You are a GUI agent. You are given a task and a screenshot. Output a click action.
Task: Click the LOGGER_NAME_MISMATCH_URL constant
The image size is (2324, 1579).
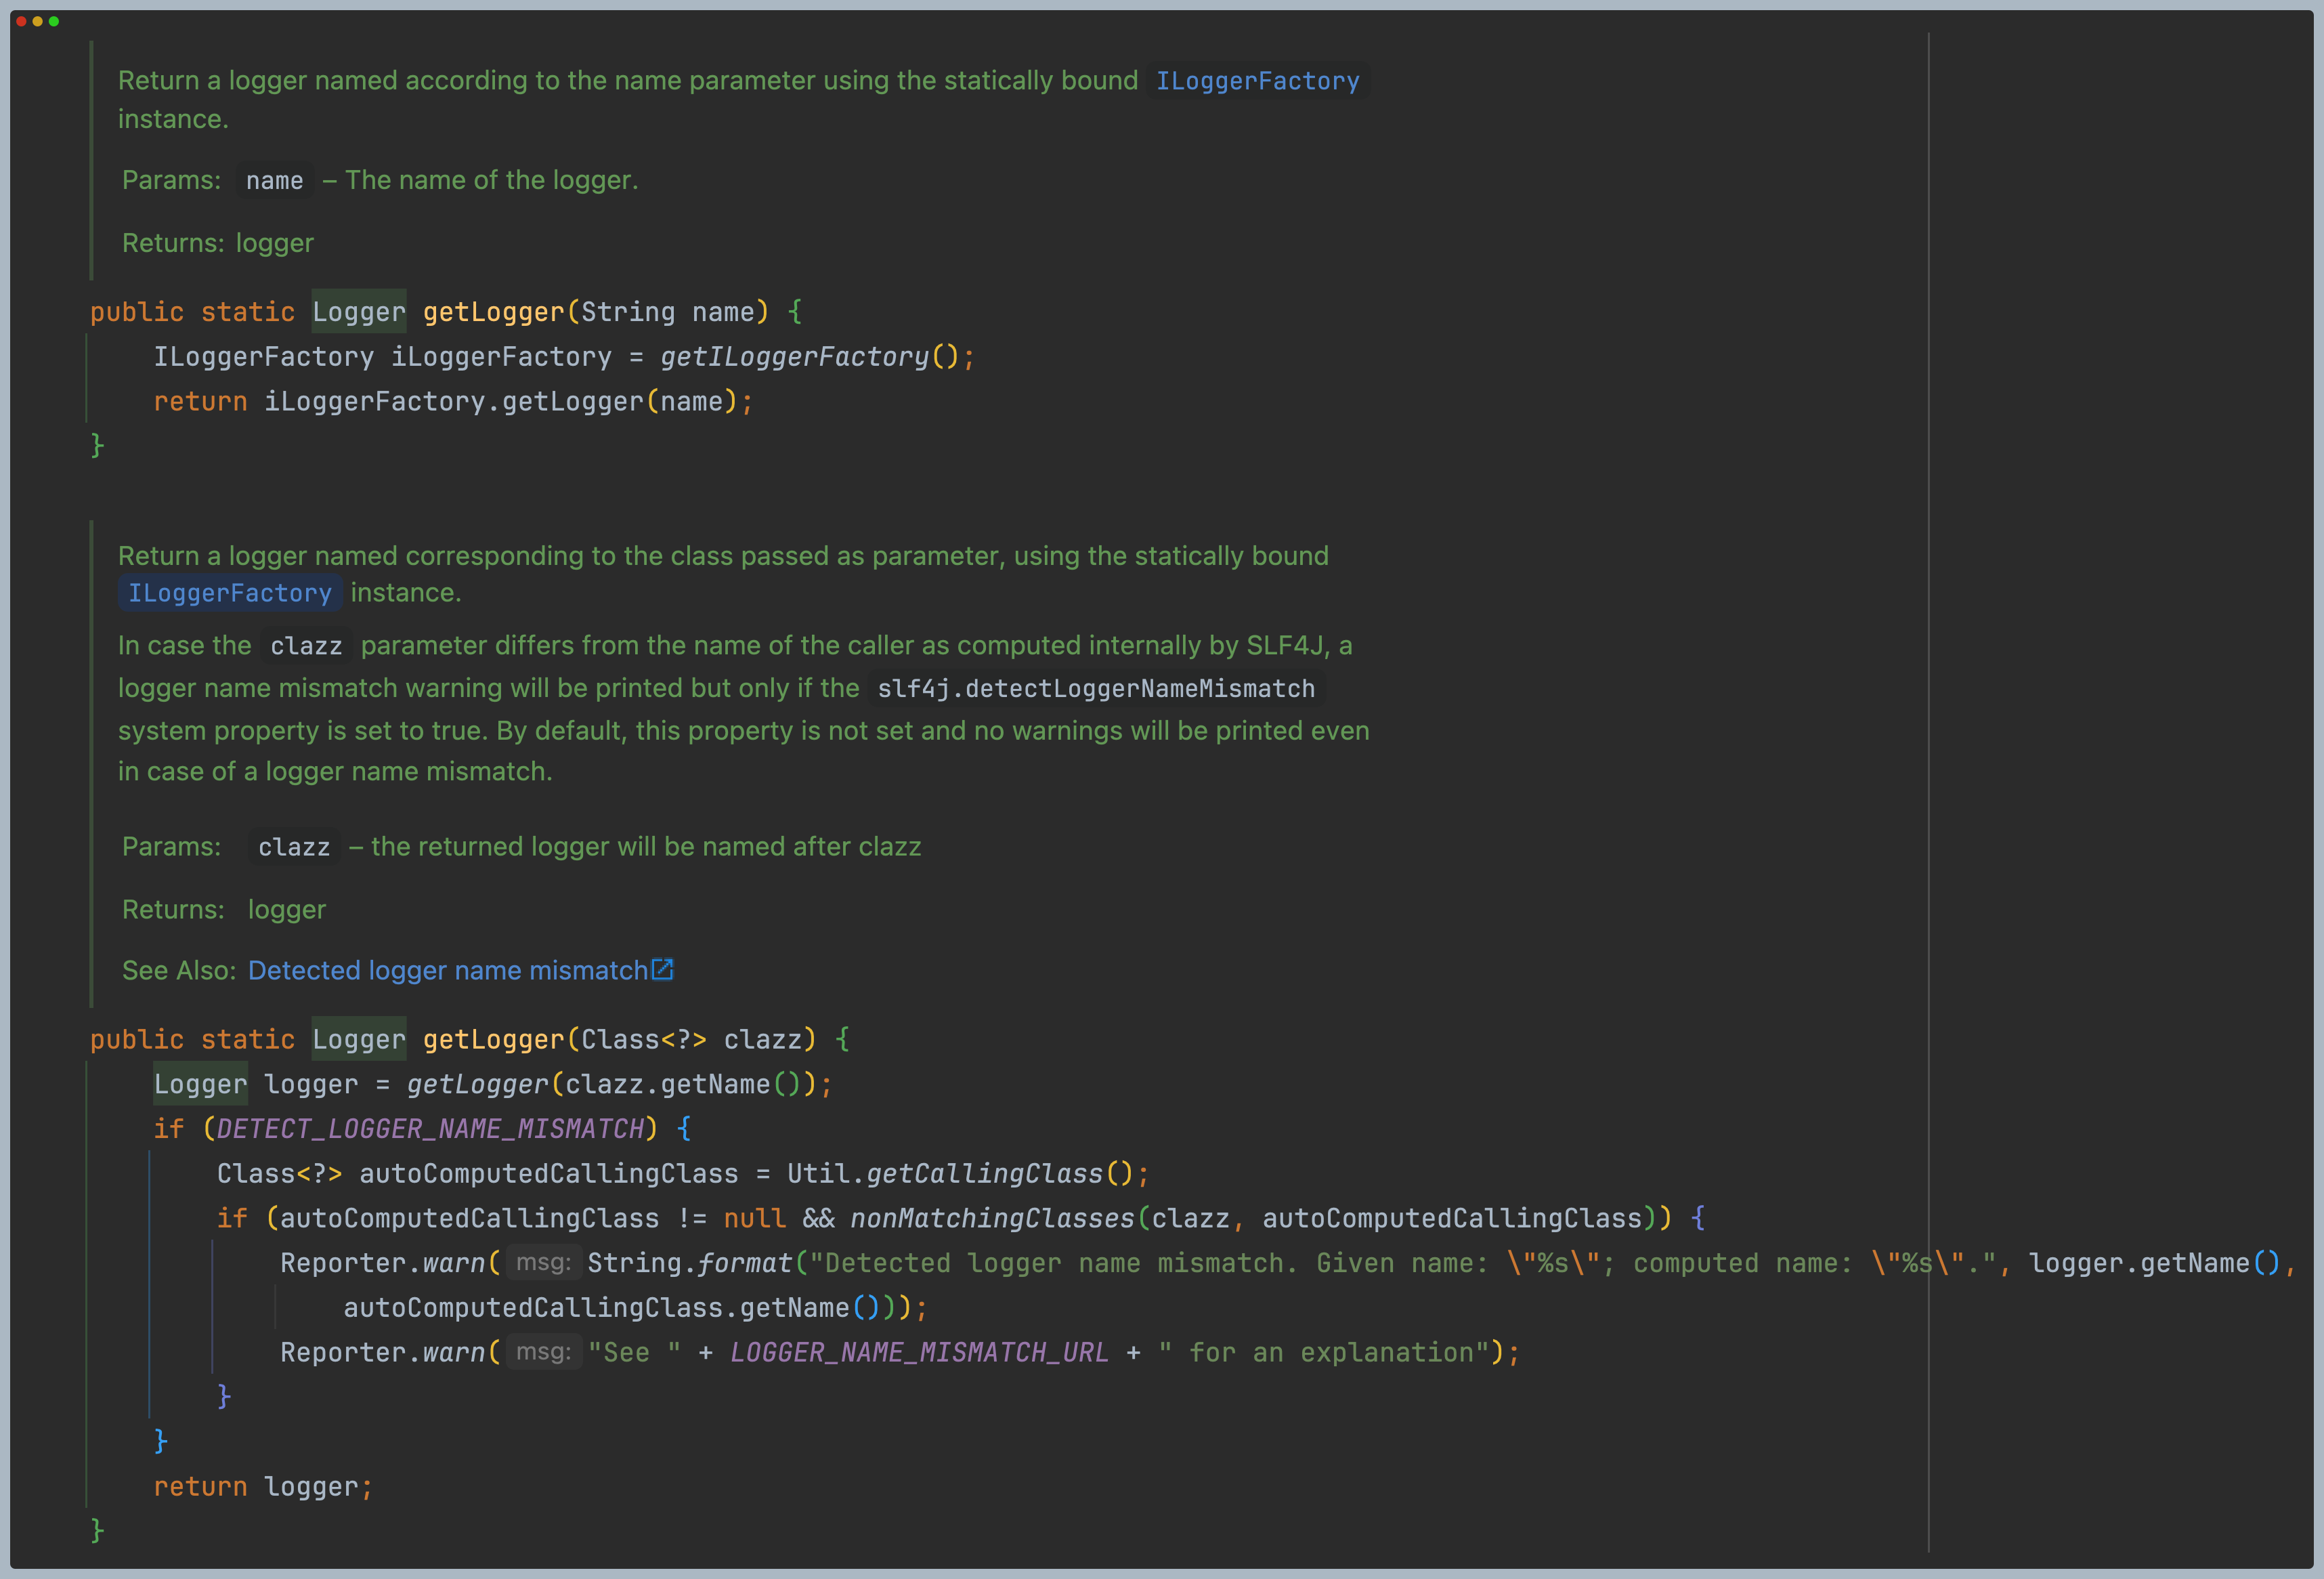pyautogui.click(x=918, y=1353)
